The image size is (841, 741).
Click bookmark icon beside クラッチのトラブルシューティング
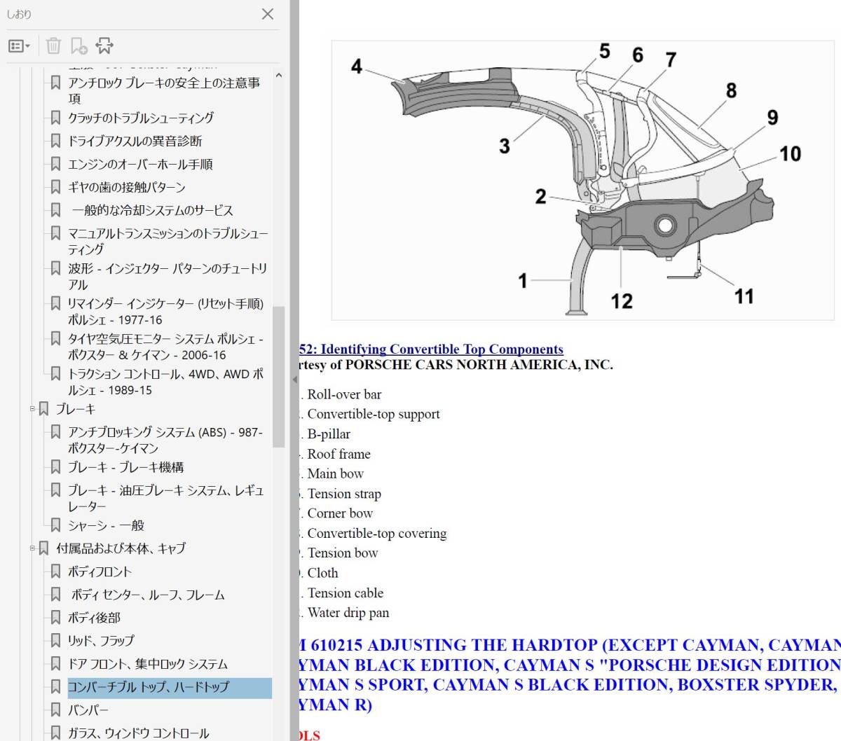coord(55,118)
